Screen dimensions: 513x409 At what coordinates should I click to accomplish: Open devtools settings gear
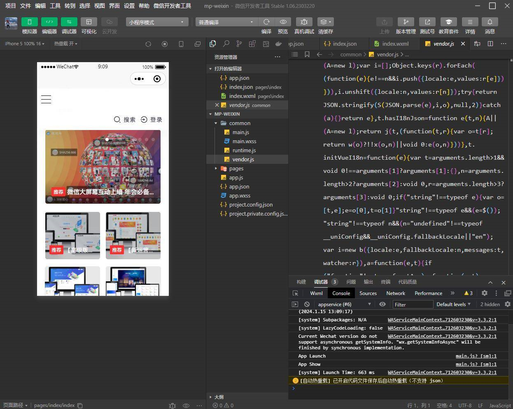click(x=485, y=293)
